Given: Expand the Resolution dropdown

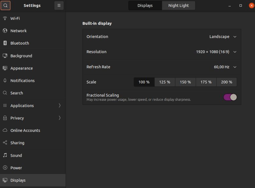Looking at the screenshot, I should point(215,52).
